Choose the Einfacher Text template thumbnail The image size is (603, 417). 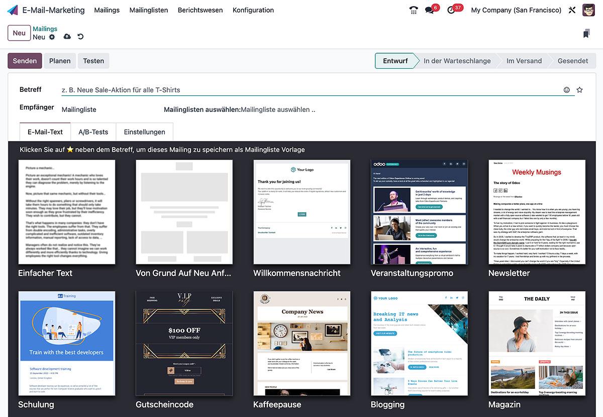pos(67,212)
